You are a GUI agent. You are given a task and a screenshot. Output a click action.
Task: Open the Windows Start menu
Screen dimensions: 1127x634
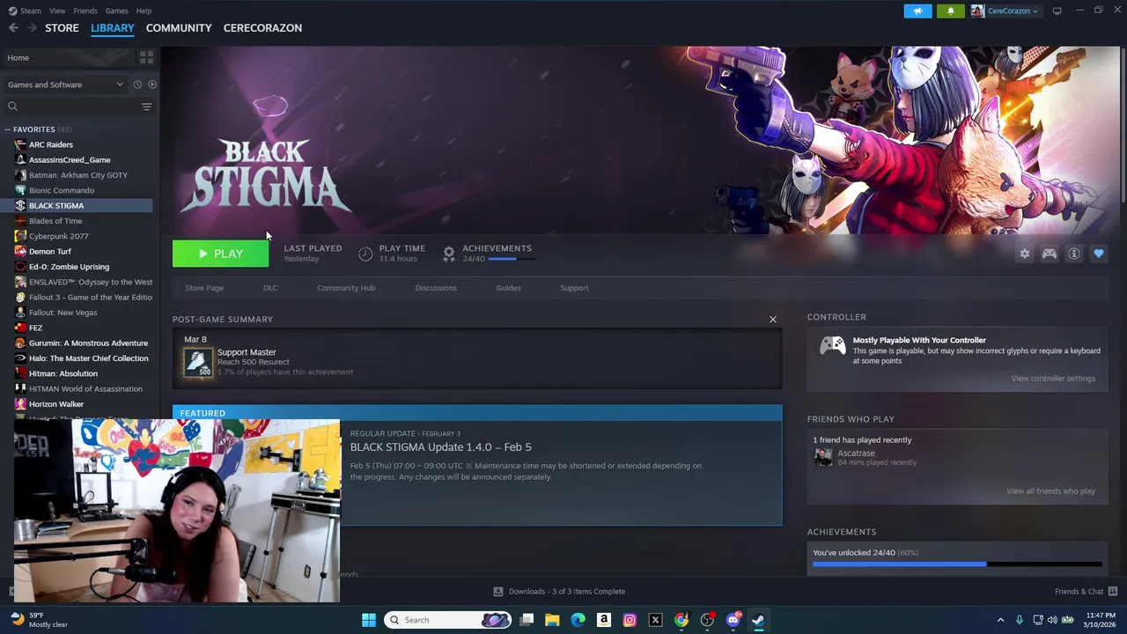[369, 620]
